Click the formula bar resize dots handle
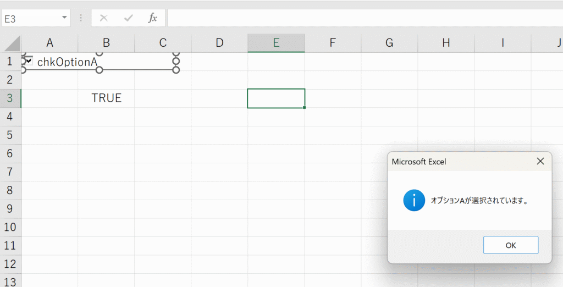The height and width of the screenshot is (287, 563). point(81,18)
